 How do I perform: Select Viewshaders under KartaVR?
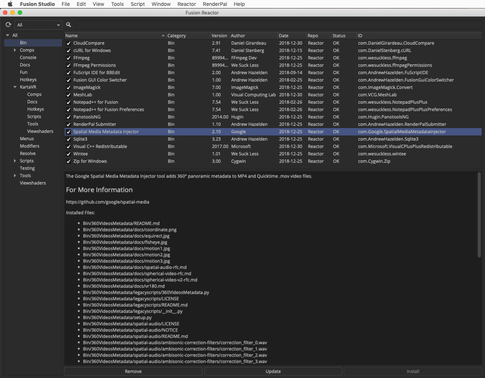[40, 131]
